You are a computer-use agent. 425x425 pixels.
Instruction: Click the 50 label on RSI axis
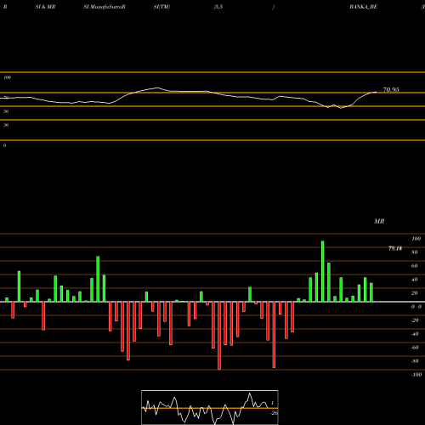point(6,111)
